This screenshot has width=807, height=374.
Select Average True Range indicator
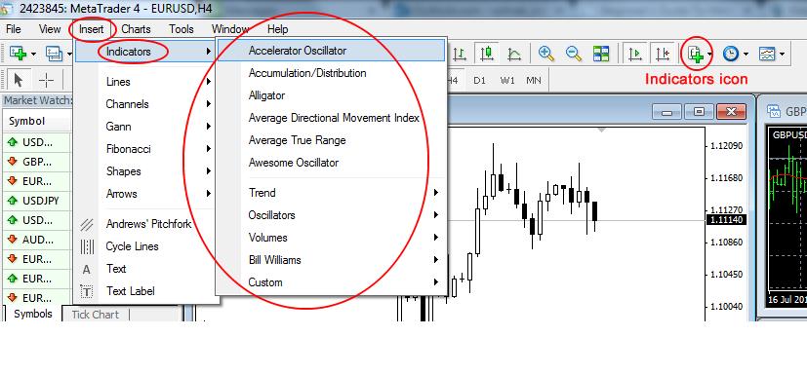coord(331,140)
